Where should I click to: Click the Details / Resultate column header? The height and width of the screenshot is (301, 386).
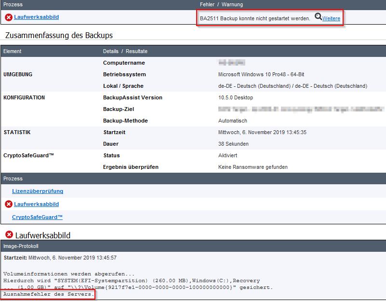(x=125, y=51)
